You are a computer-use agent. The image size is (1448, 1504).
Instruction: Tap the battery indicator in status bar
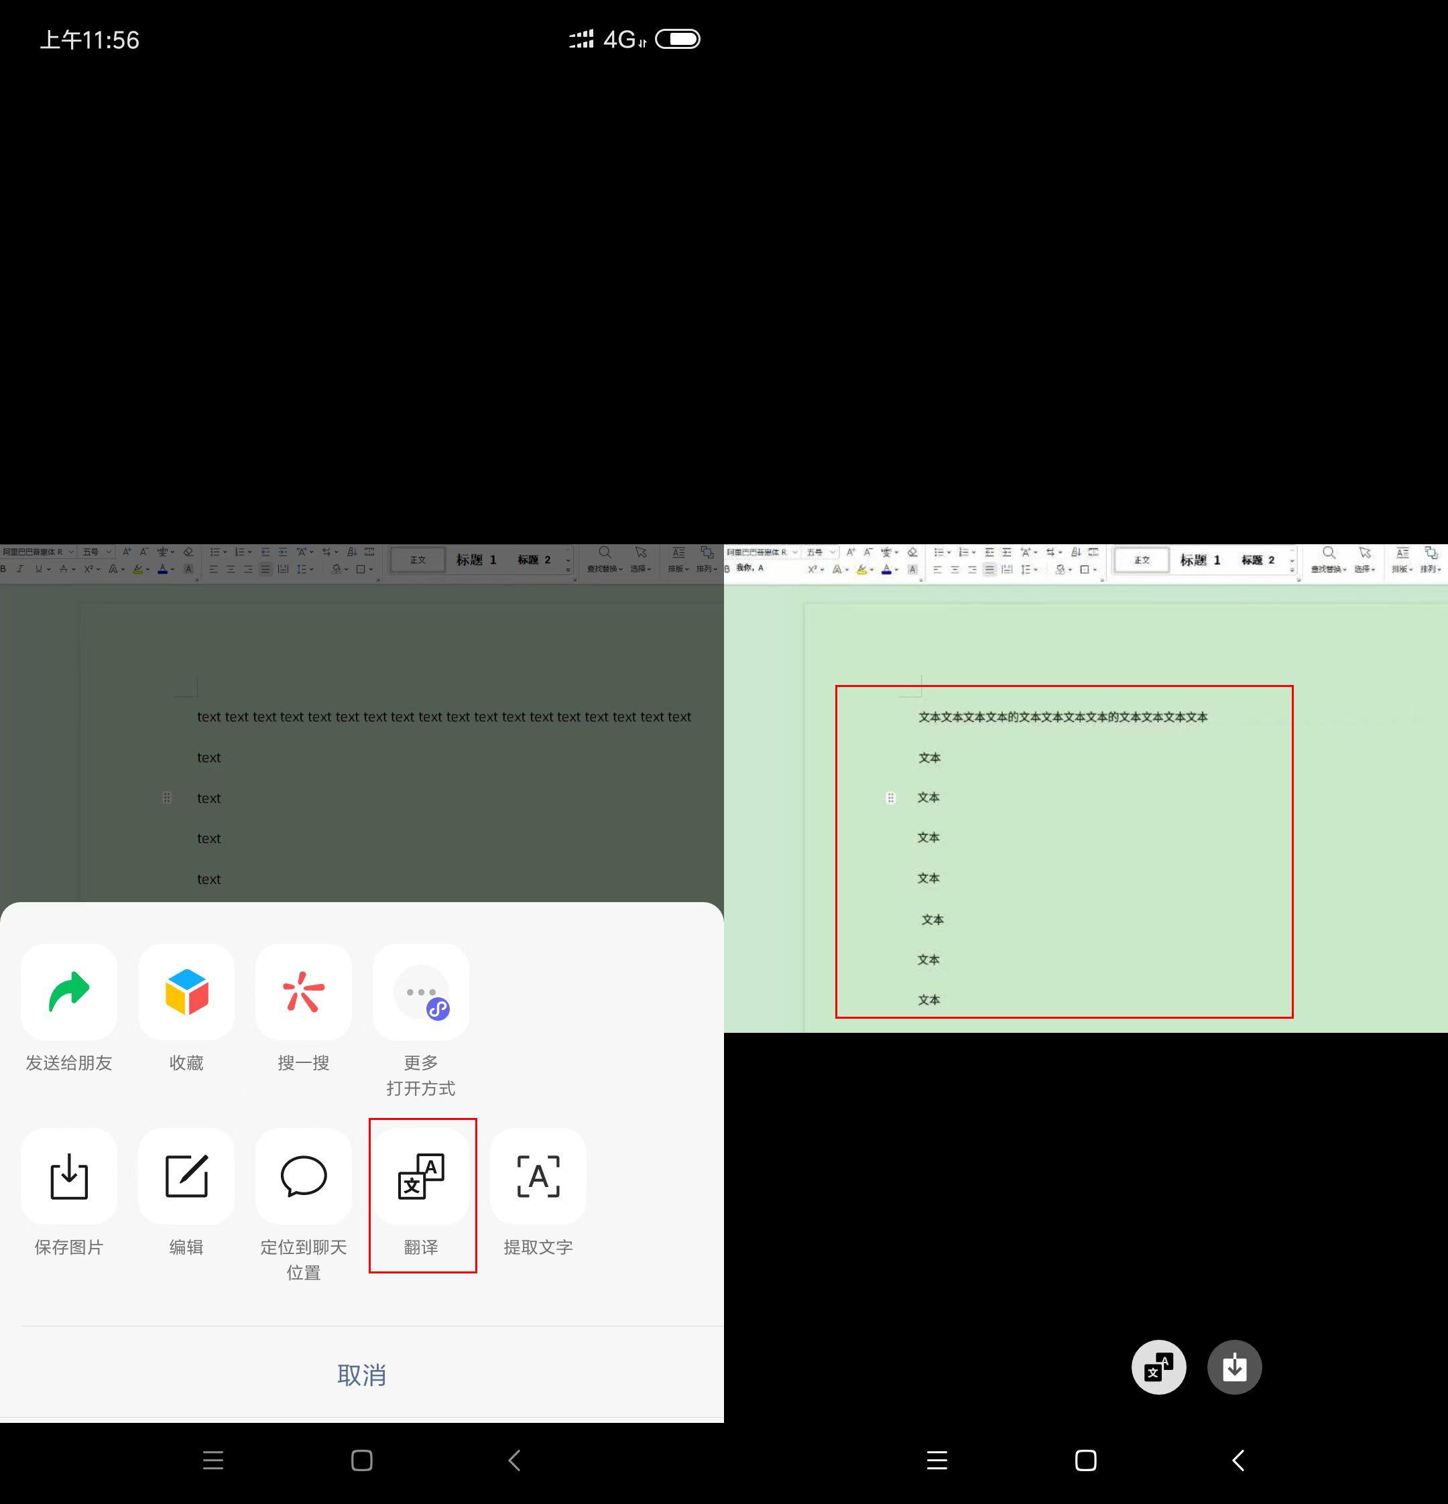click(x=678, y=39)
